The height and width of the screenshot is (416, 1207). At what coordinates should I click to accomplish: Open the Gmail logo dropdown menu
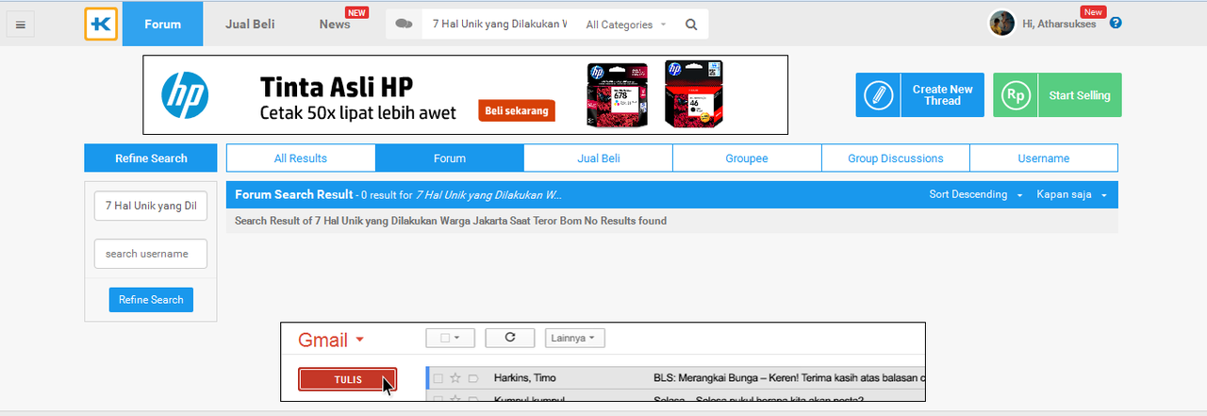[331, 341]
